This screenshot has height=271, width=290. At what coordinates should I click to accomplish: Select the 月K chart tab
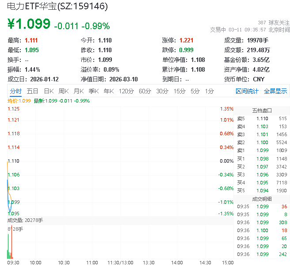pyautogui.click(x=79, y=91)
